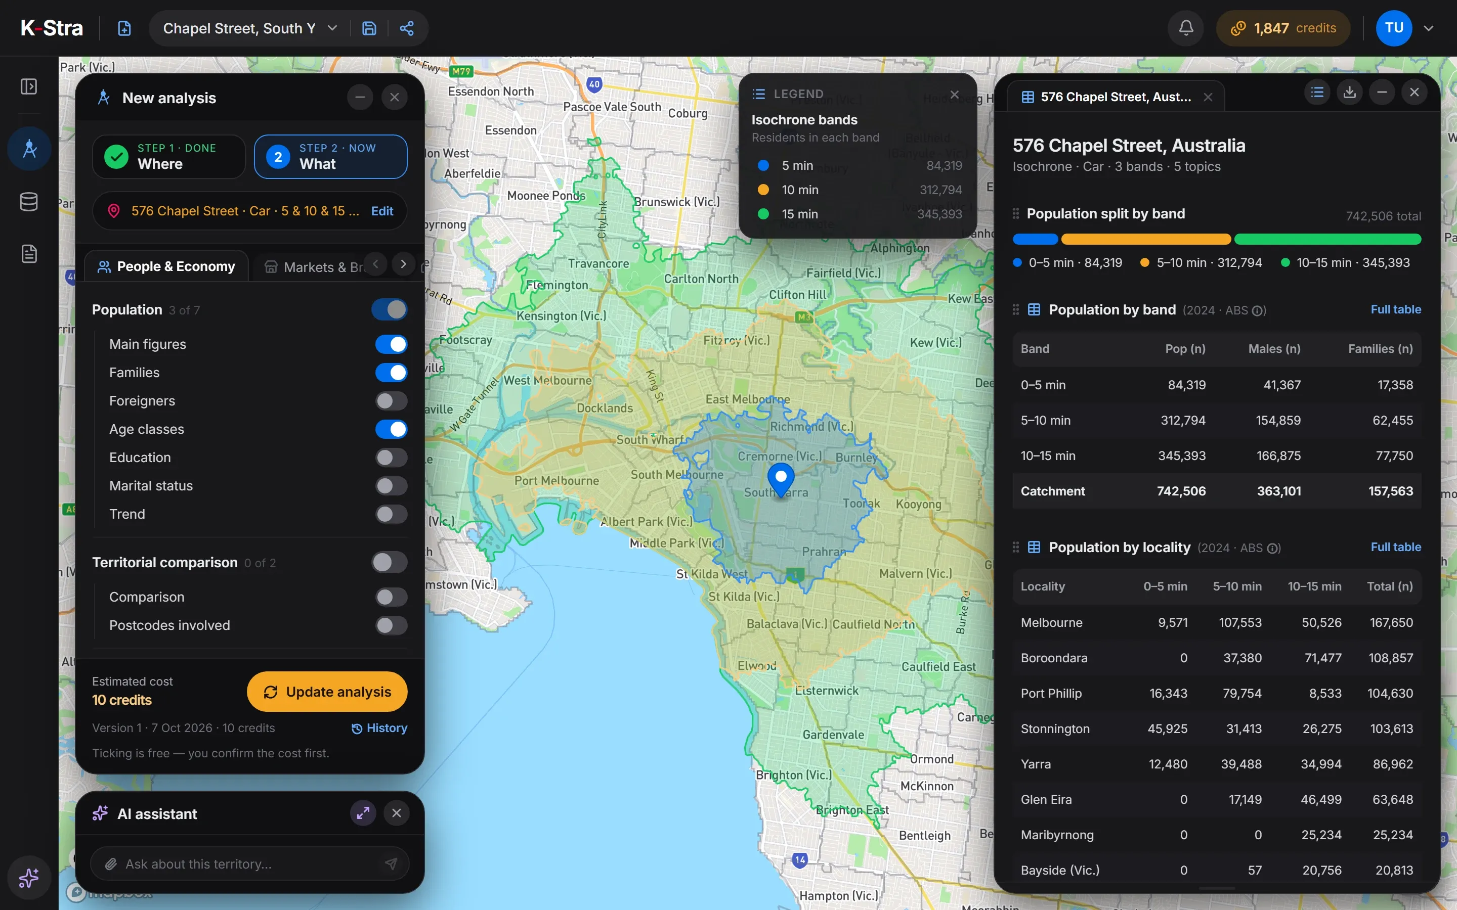
Task: Click the save project icon
Action: pos(369,28)
